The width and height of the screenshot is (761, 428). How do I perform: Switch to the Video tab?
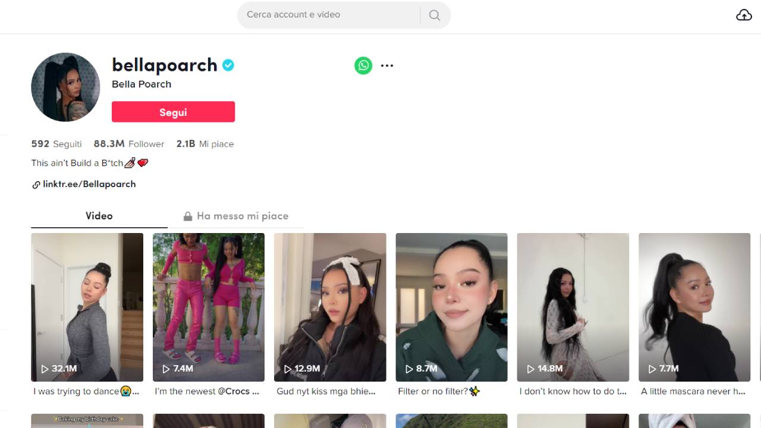pos(99,216)
